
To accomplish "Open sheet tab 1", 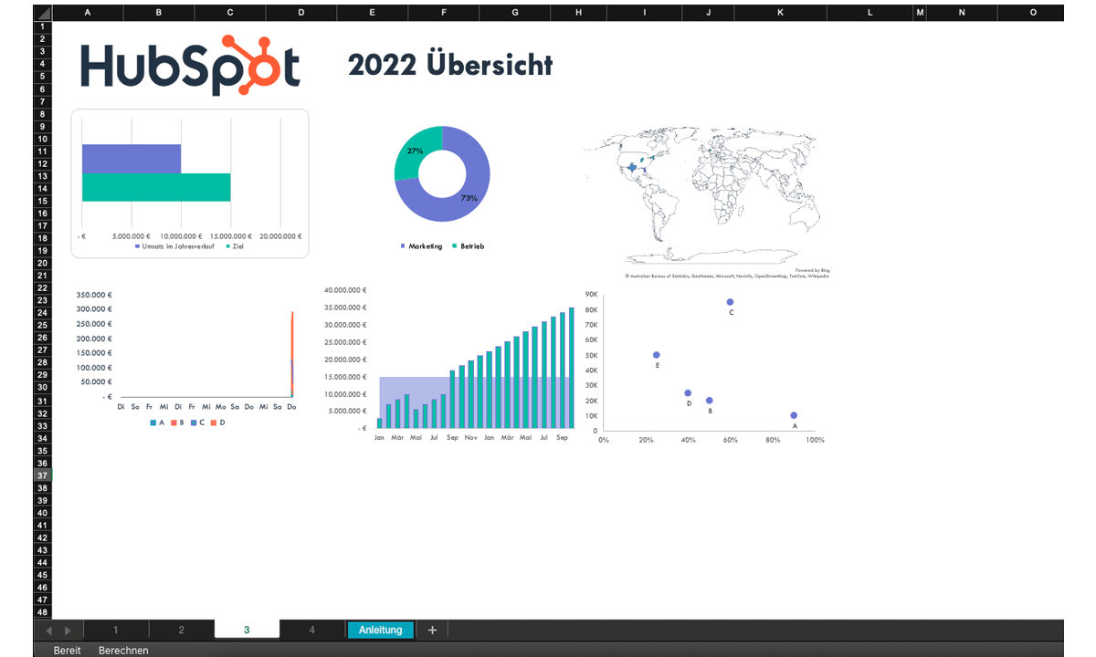I will pos(116,630).
